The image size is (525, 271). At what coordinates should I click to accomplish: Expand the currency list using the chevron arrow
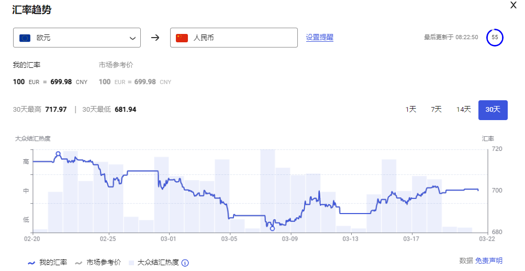coord(132,38)
